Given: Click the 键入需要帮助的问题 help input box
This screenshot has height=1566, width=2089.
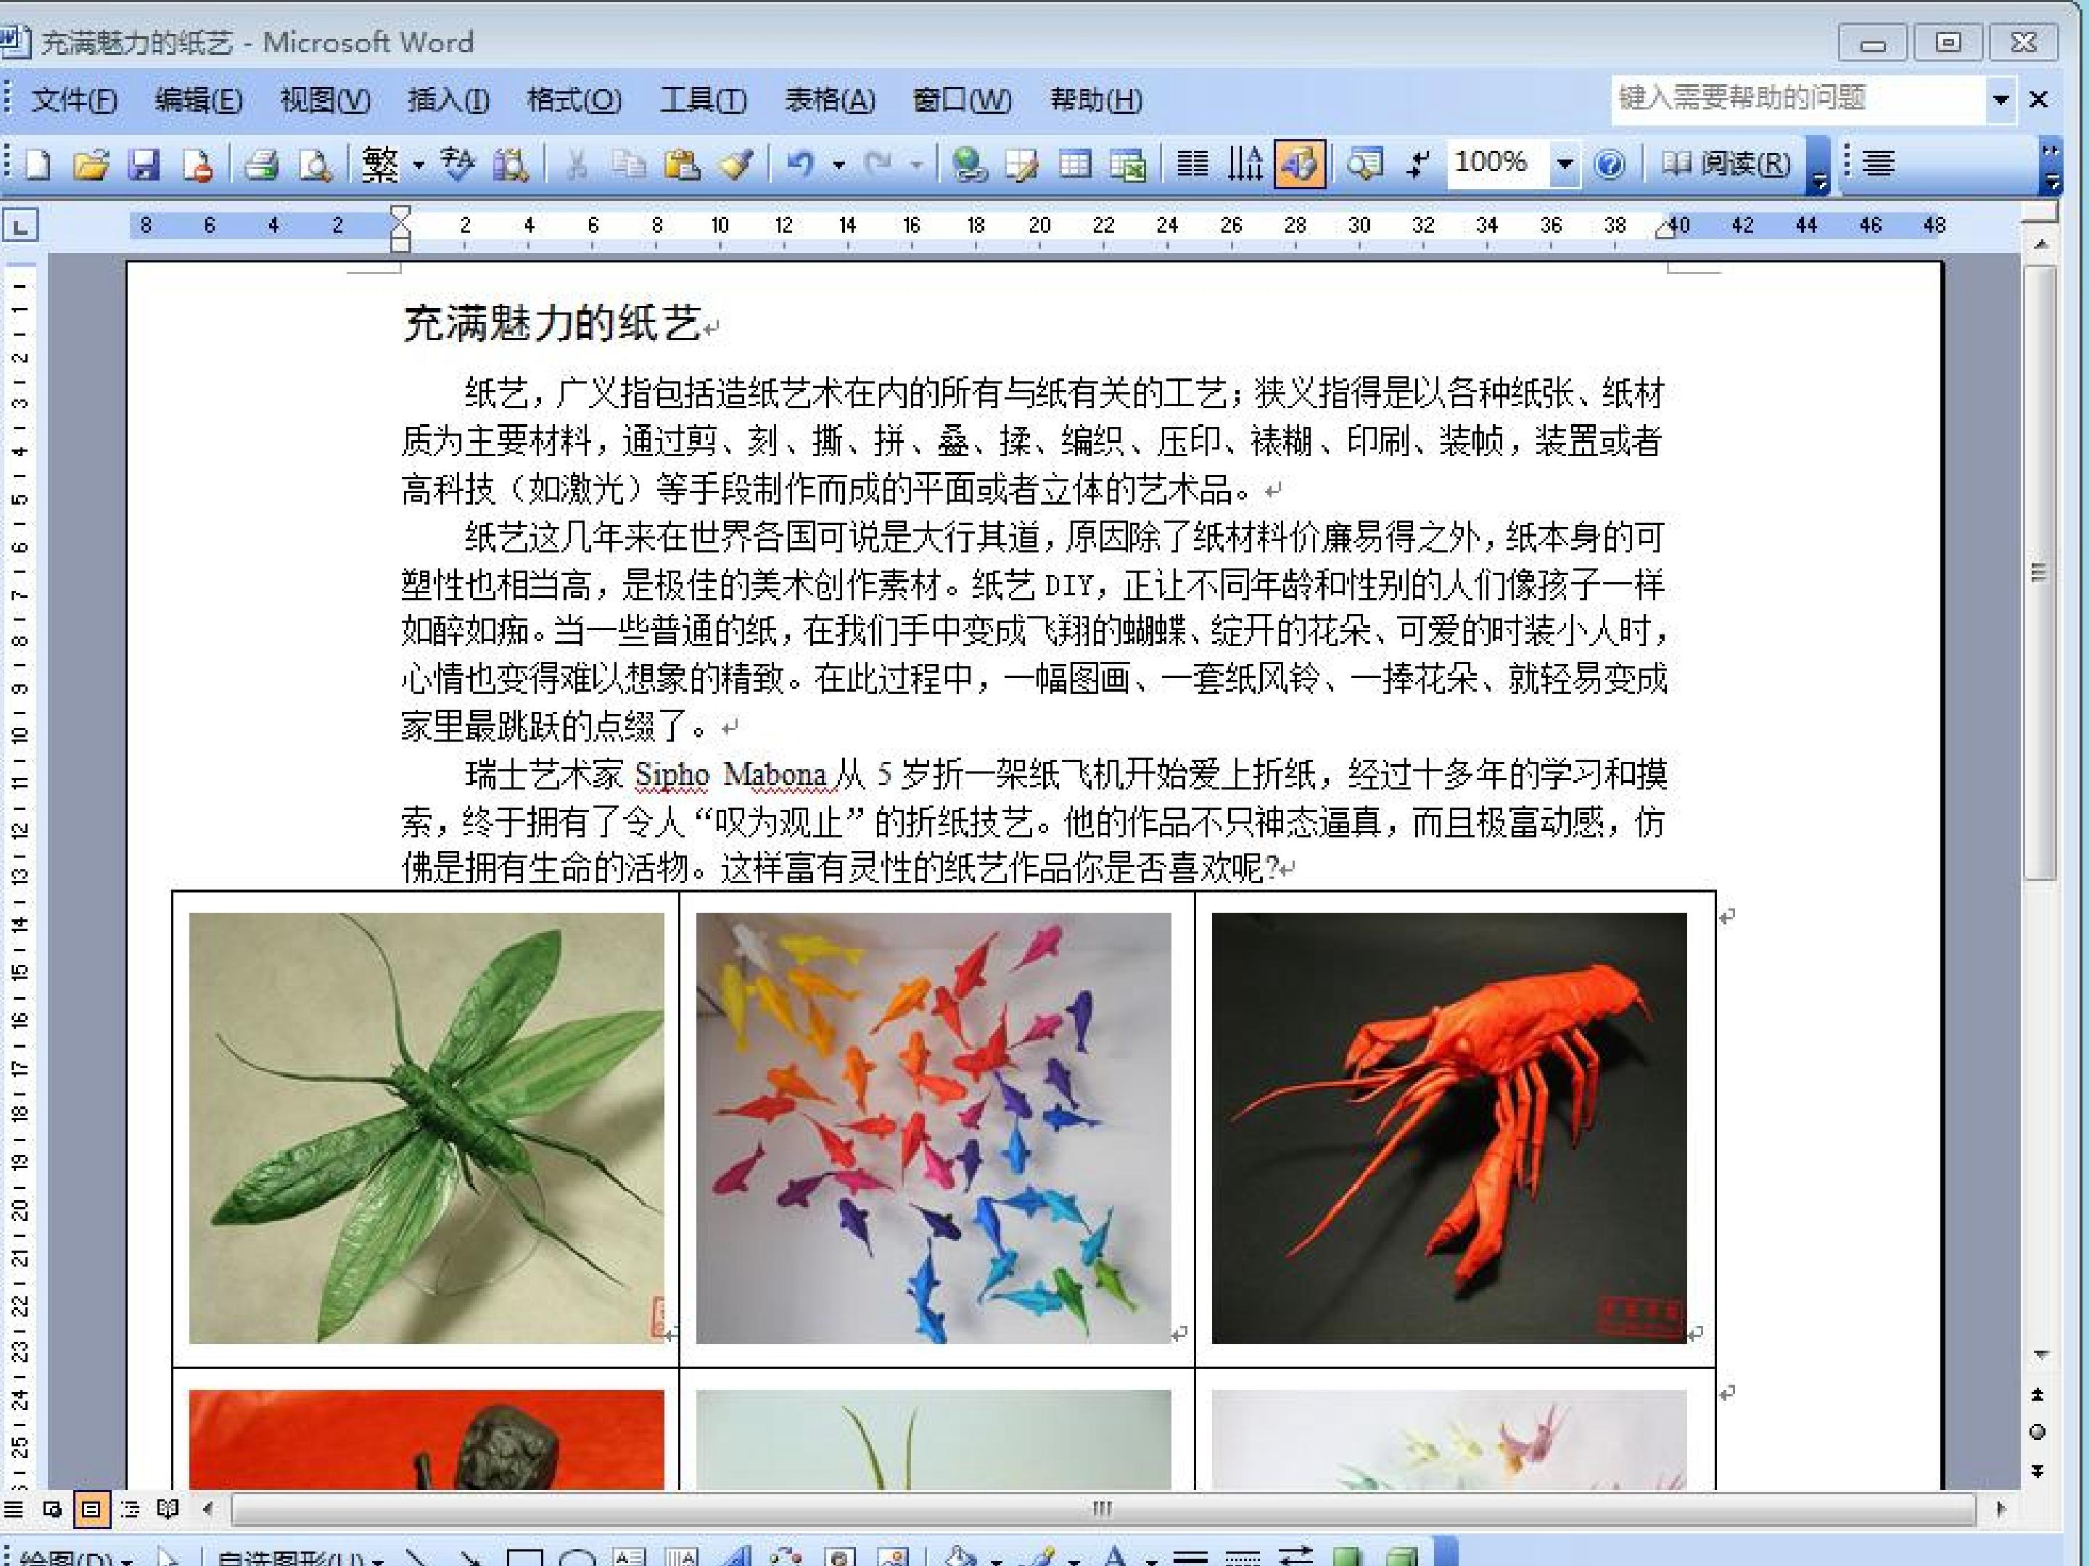Looking at the screenshot, I should (1797, 98).
